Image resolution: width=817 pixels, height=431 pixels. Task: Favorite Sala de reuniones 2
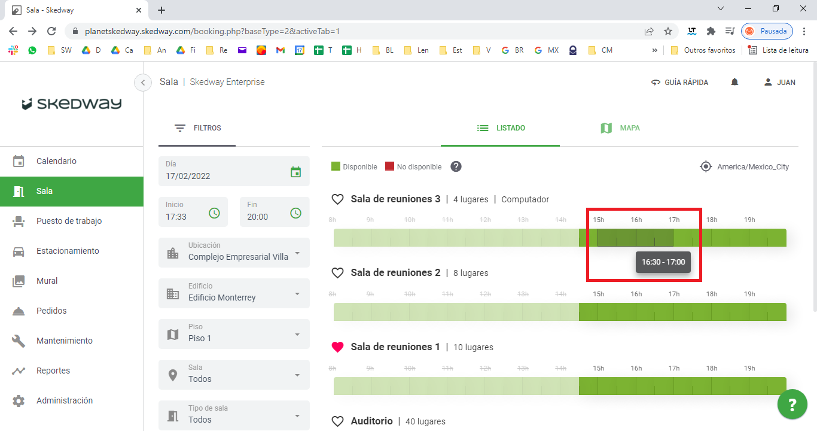click(338, 273)
